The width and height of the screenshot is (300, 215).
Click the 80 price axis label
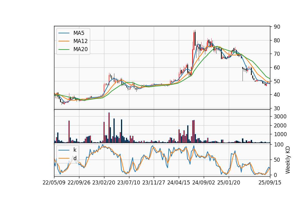(277, 41)
